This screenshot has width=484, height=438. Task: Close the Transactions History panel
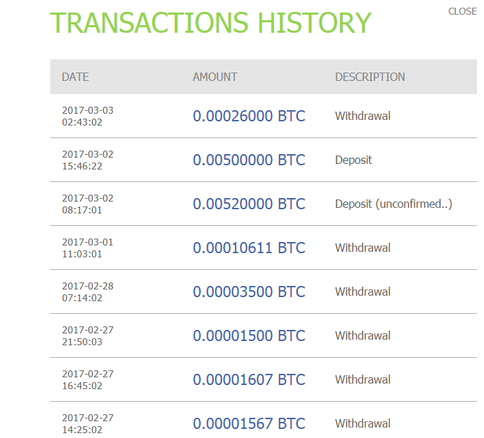[462, 11]
